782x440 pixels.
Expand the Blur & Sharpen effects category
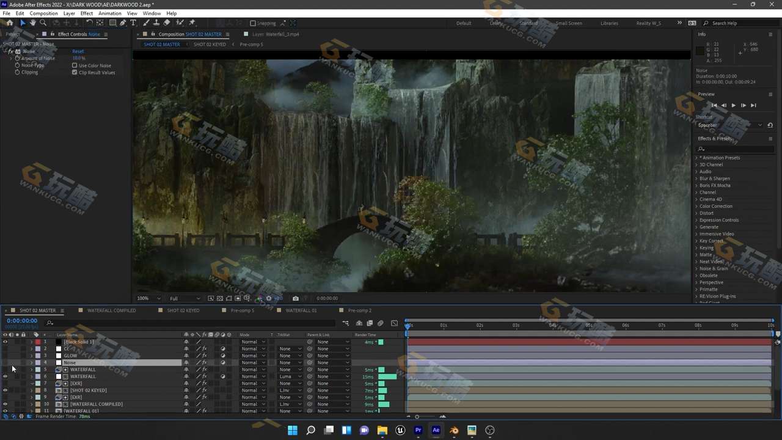point(696,178)
